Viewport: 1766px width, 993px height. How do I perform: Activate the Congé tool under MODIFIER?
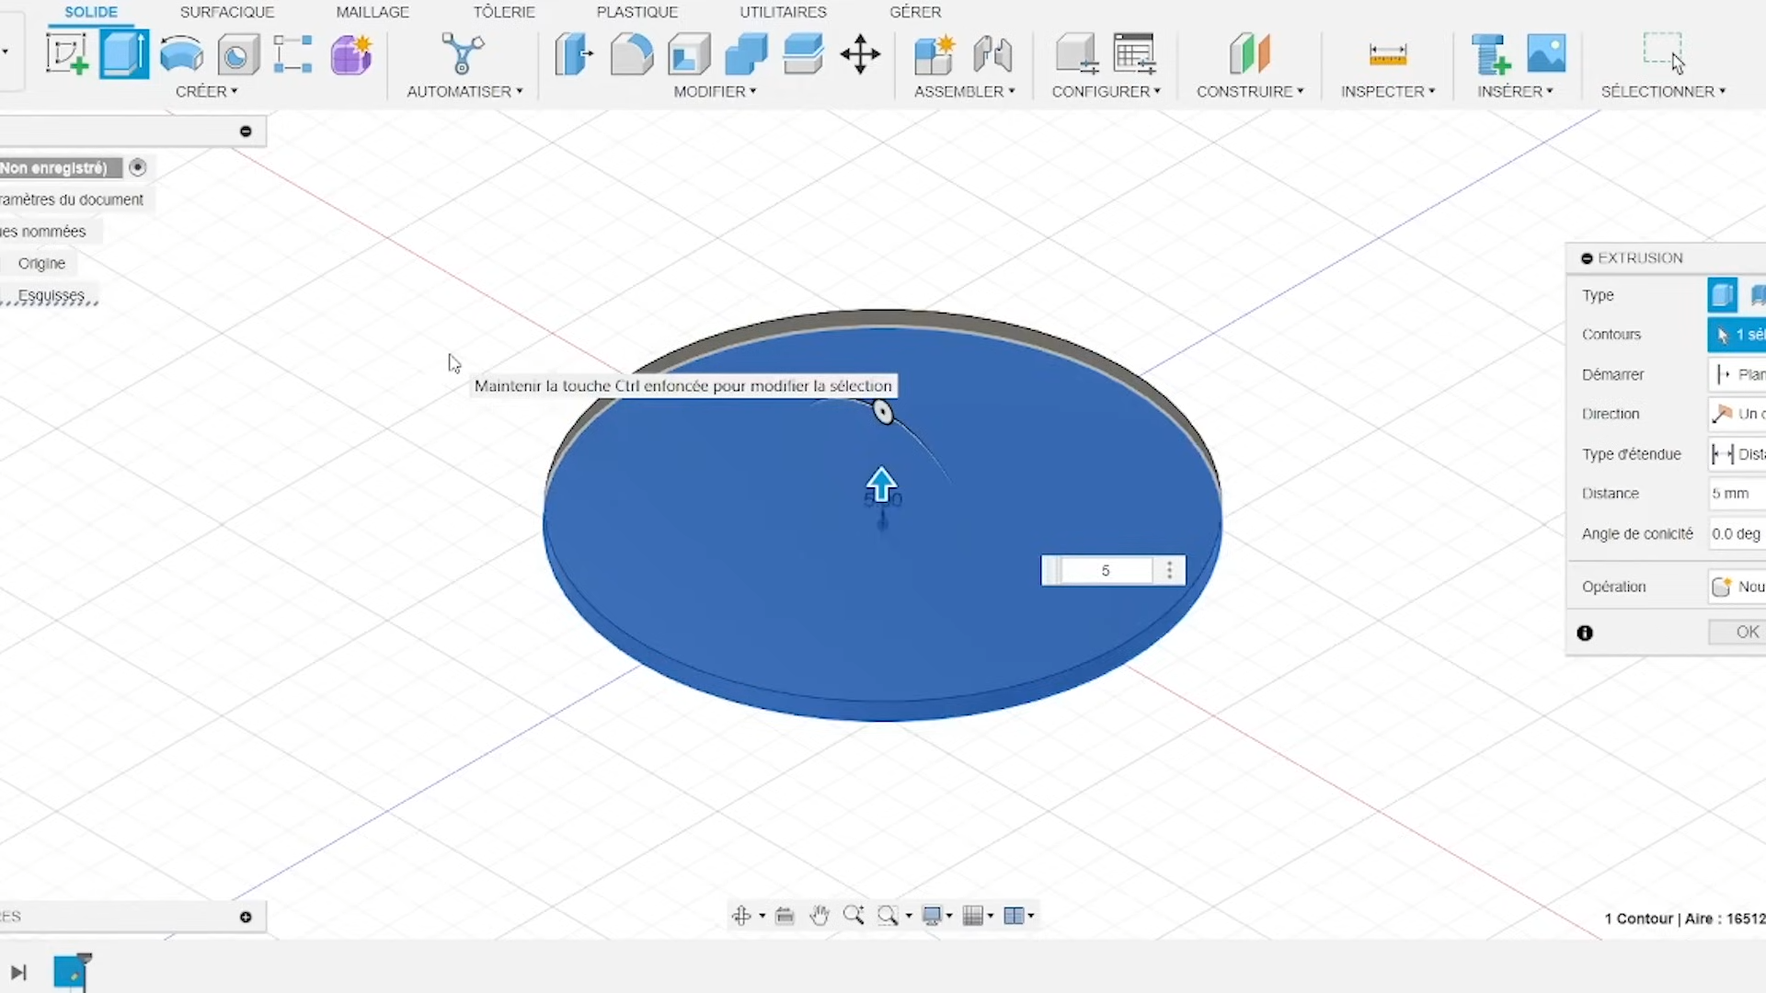(x=631, y=53)
